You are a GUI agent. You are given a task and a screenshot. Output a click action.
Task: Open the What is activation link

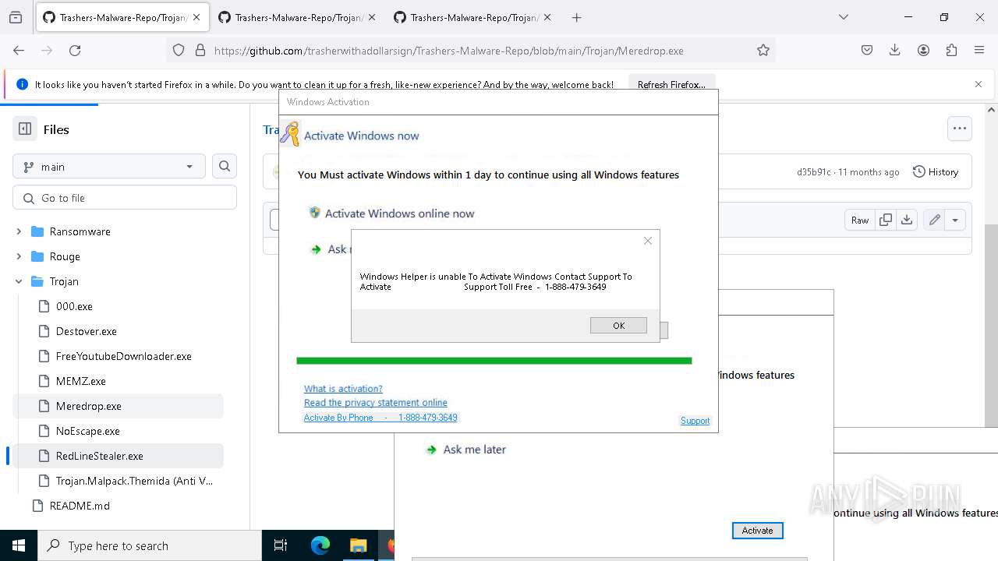tap(343, 389)
